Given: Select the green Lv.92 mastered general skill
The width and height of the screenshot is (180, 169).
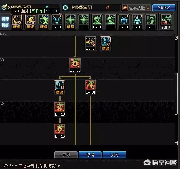Looking at the screenshot, I should pos(44,20).
